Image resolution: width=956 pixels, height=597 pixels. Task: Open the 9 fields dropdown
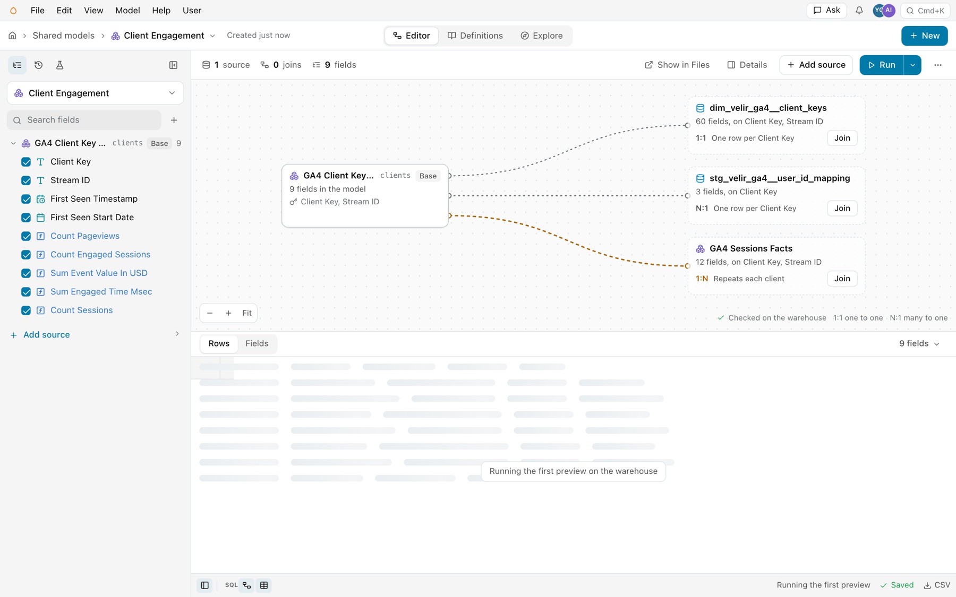coord(919,344)
